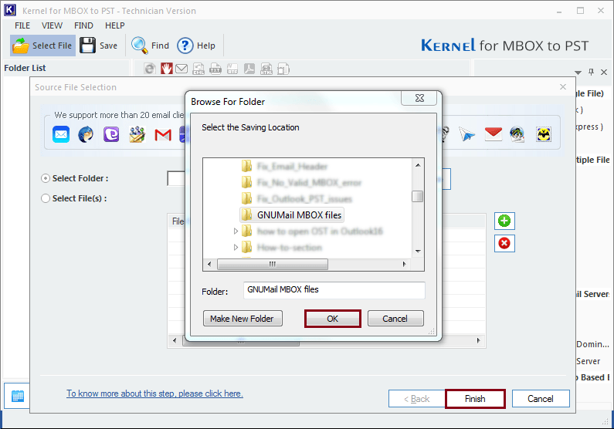The height and width of the screenshot is (429, 614).
Task: Click the red stop hand icon
Action: (x=166, y=69)
